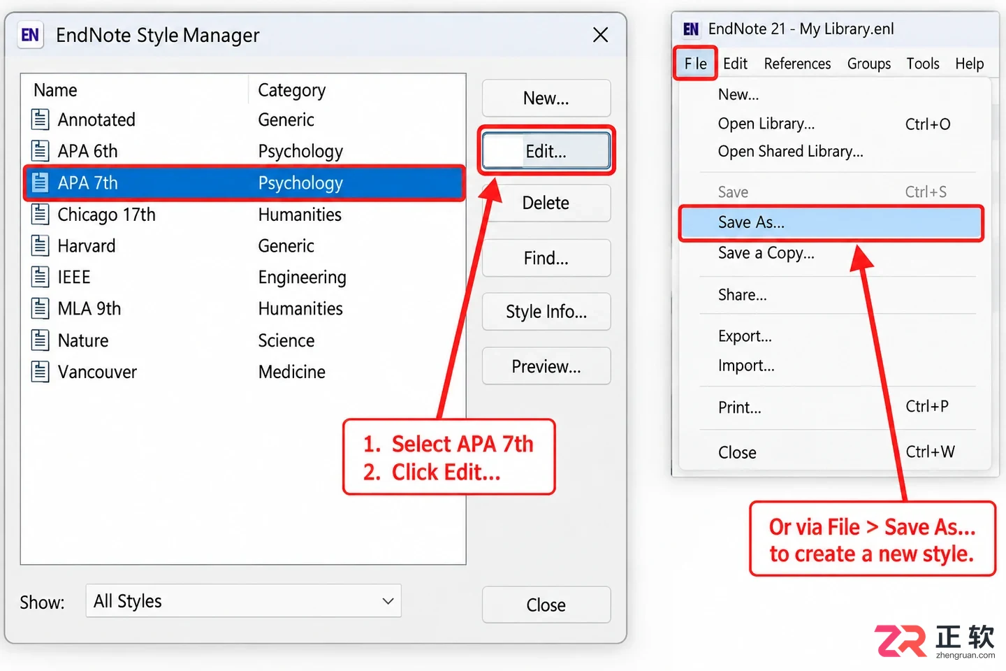Click the EndNote 21 window logo icon

[691, 29]
